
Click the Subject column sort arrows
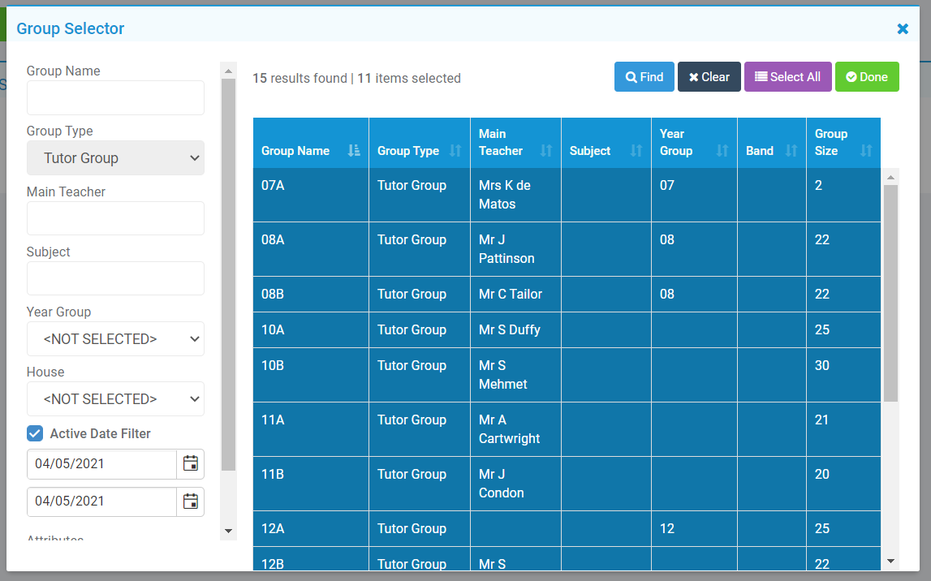(636, 151)
